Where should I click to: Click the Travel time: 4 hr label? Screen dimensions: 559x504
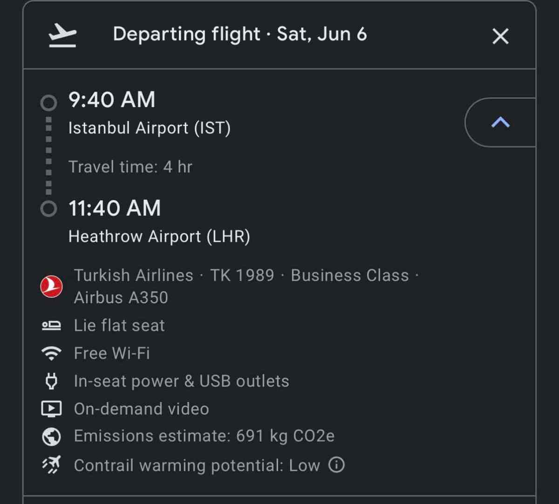pyautogui.click(x=130, y=167)
